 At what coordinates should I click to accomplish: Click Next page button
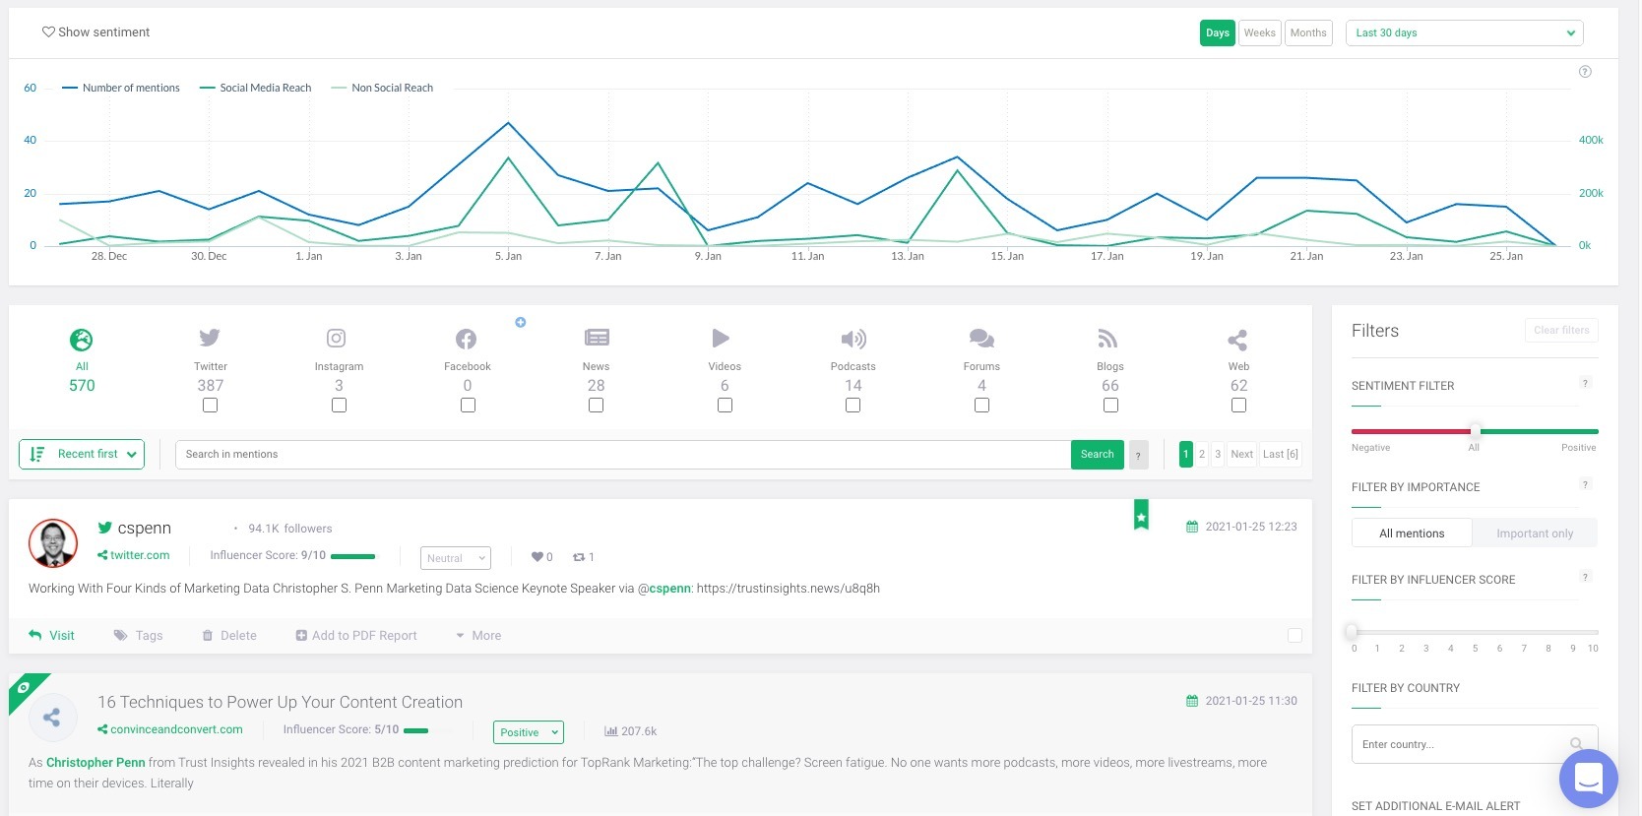[1241, 454]
